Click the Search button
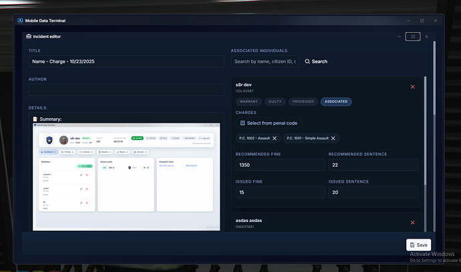Viewport: 461px width, 272px height. 316,61
